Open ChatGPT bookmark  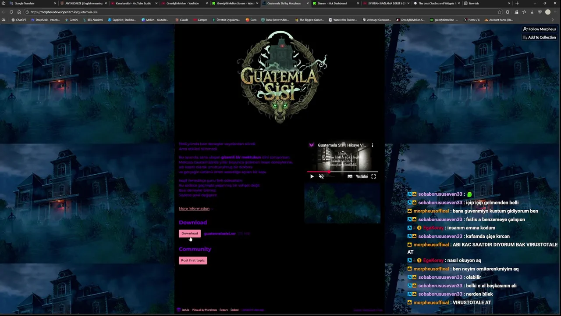click(x=19, y=20)
